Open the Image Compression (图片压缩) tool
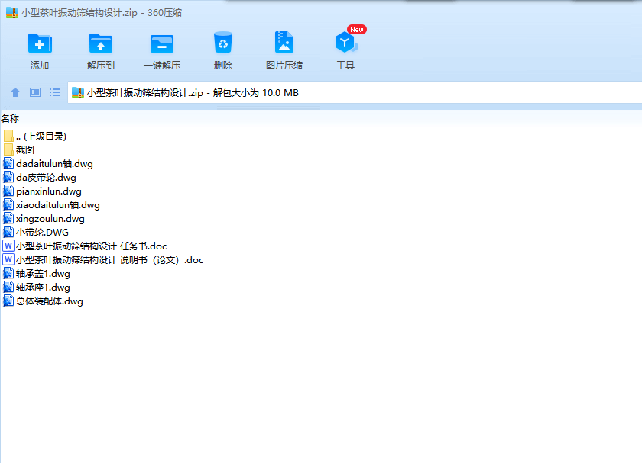Screen dimensions: 642x463 284,42
